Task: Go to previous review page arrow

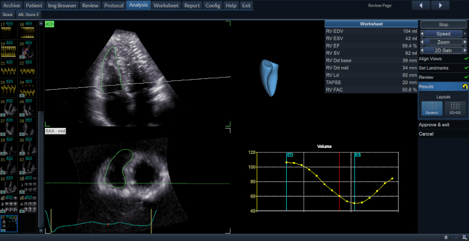Action: tap(421, 5)
